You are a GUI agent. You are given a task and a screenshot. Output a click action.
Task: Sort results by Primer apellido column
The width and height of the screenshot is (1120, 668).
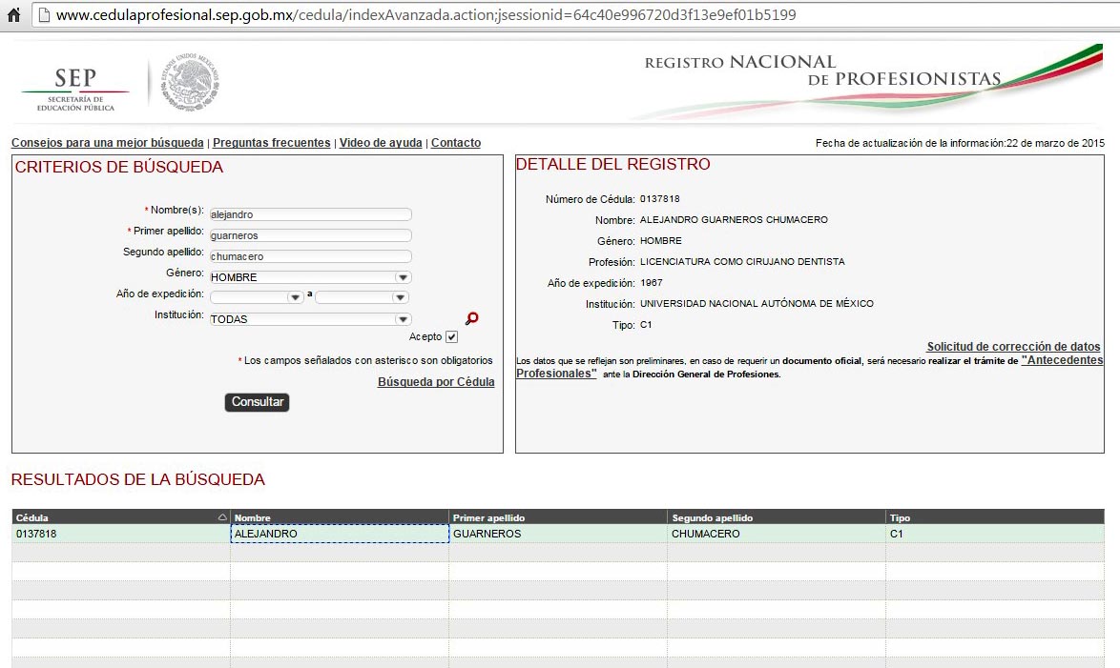[x=488, y=517]
